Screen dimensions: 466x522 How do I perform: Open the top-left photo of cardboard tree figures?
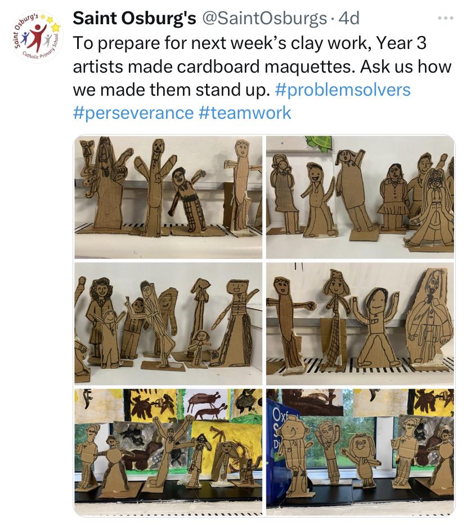168,197
